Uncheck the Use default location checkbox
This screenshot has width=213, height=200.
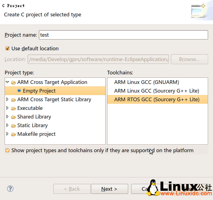[x=7, y=48]
